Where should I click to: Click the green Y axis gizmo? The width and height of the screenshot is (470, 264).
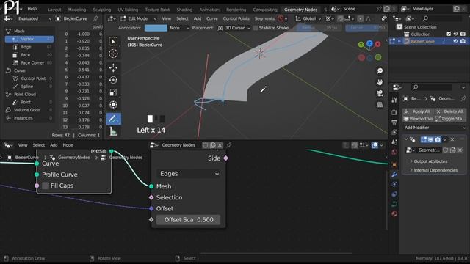click(361, 45)
